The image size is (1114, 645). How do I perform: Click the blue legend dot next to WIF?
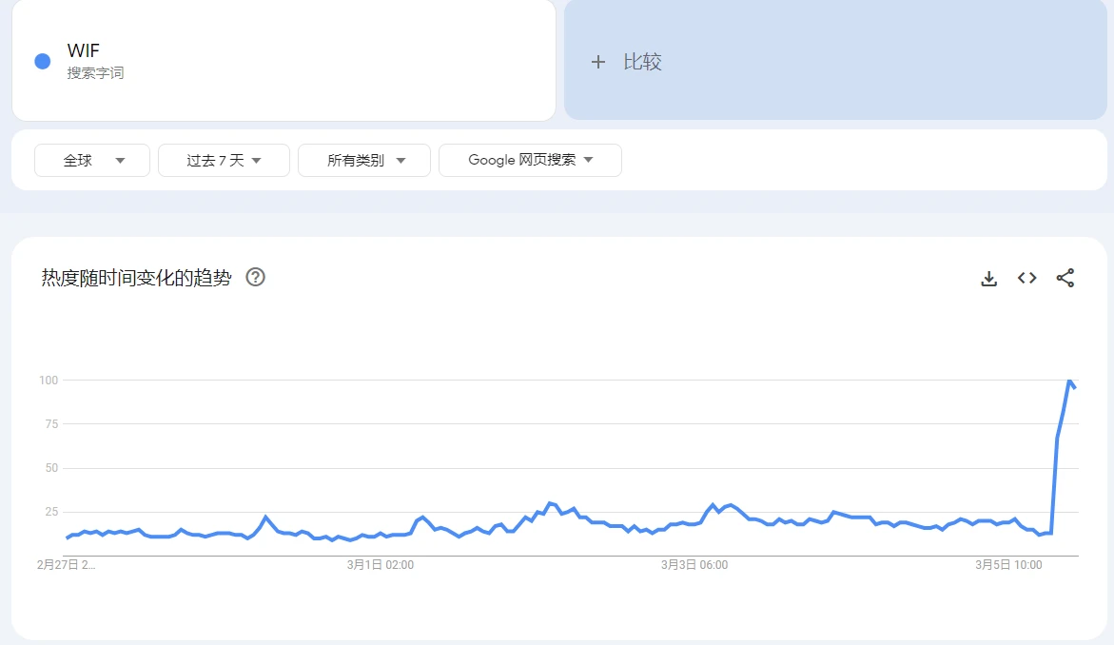coord(41,60)
